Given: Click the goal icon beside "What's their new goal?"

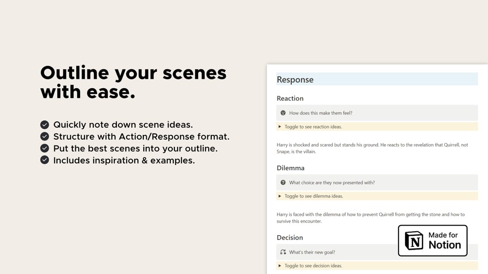Looking at the screenshot, I should pyautogui.click(x=283, y=252).
